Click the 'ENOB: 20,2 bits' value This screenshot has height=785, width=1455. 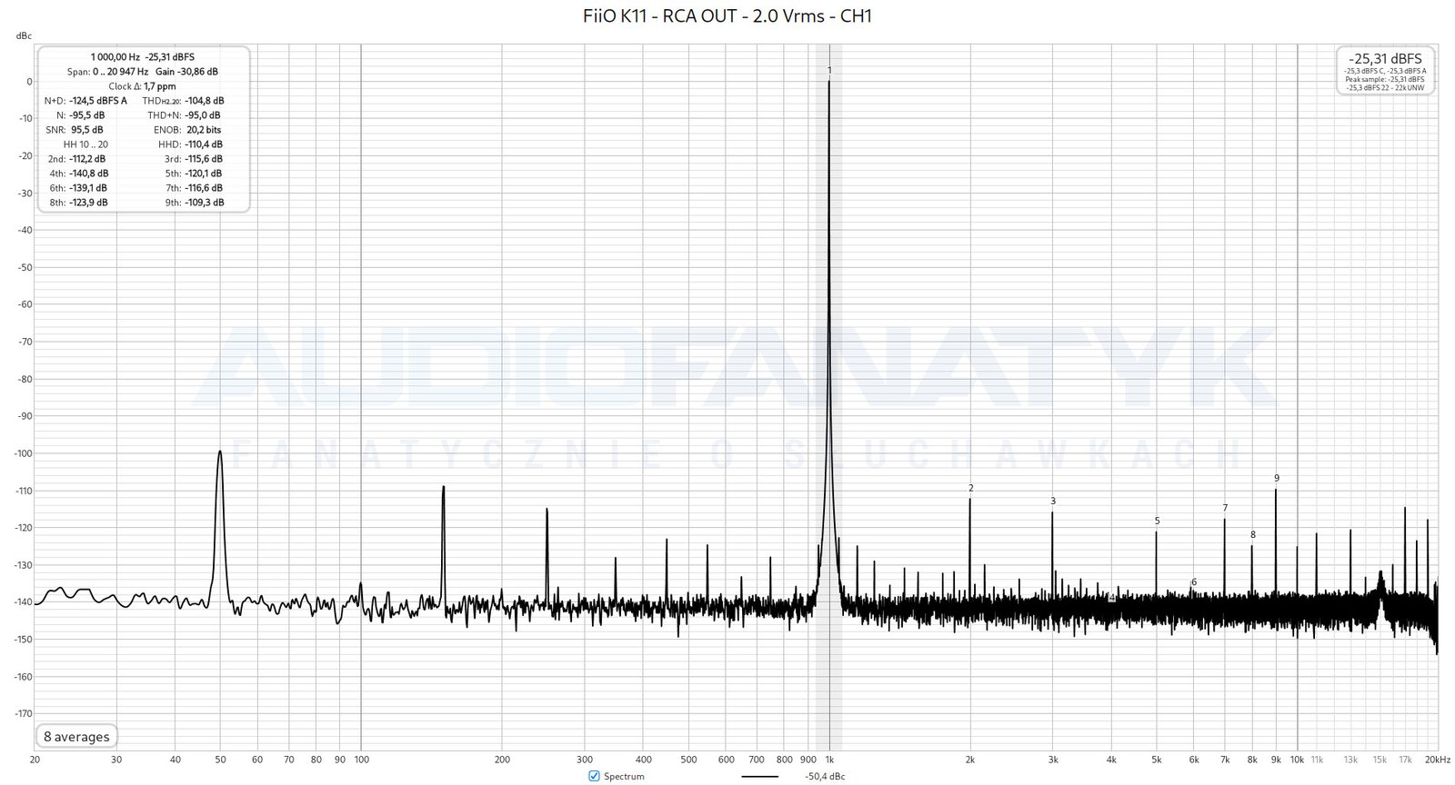point(187,130)
